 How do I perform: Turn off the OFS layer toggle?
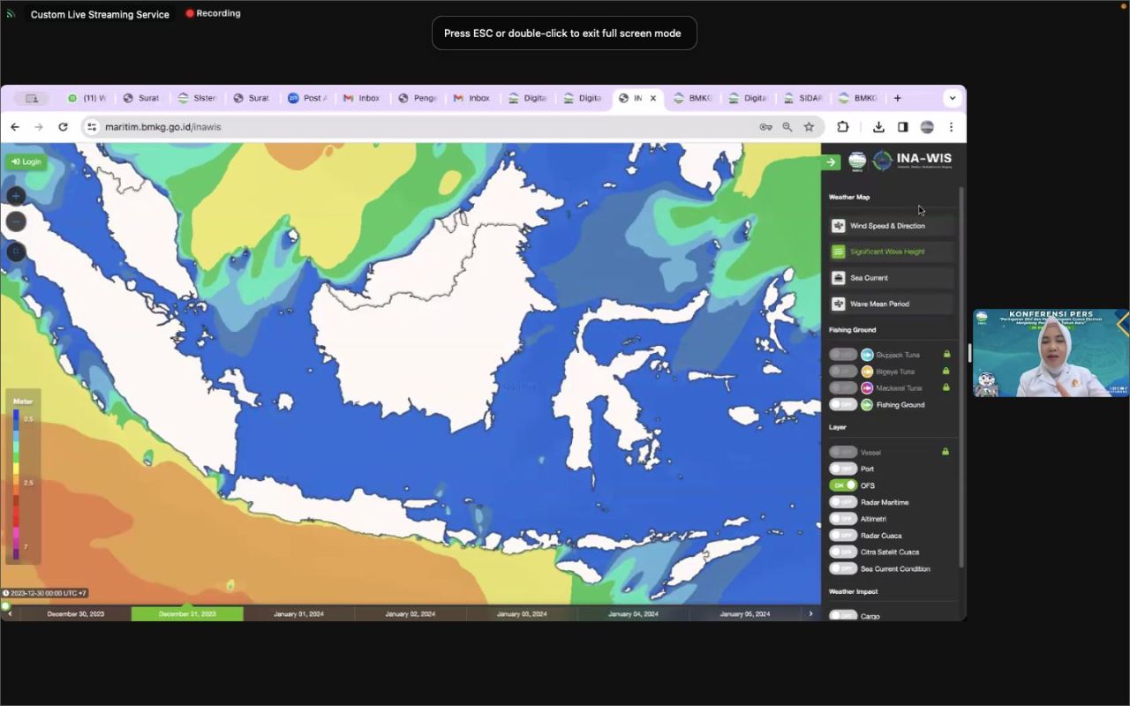(x=843, y=485)
